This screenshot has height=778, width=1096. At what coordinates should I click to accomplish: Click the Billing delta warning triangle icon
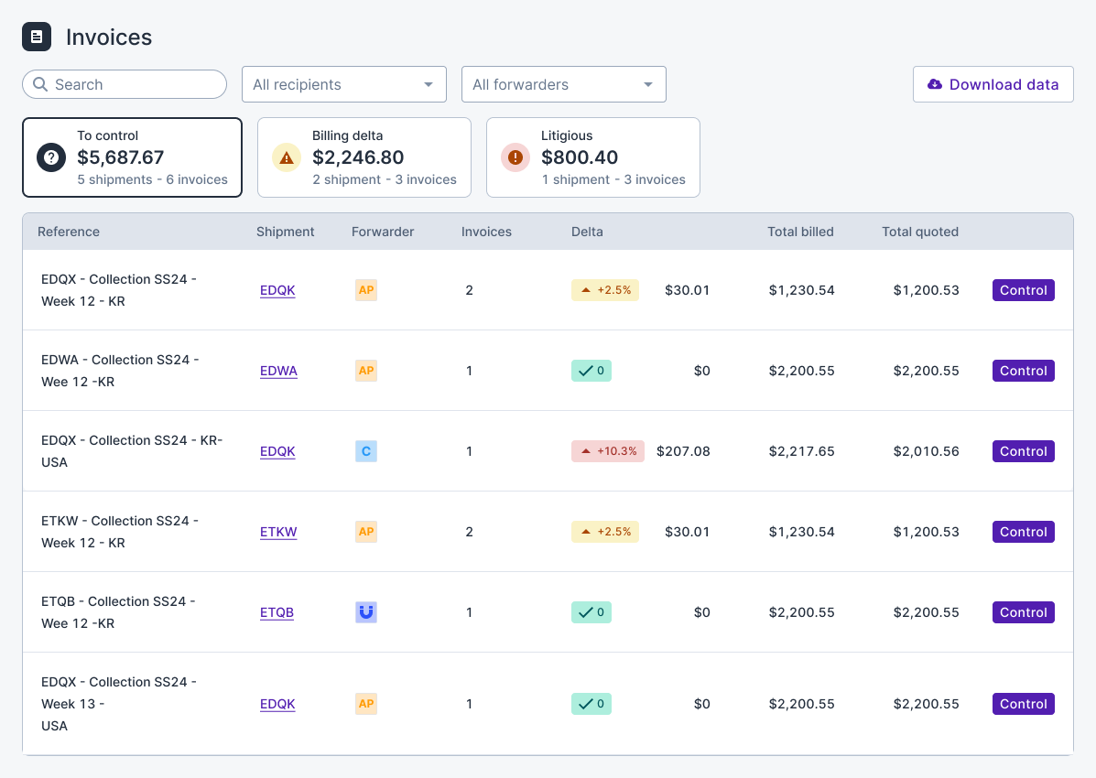287,157
